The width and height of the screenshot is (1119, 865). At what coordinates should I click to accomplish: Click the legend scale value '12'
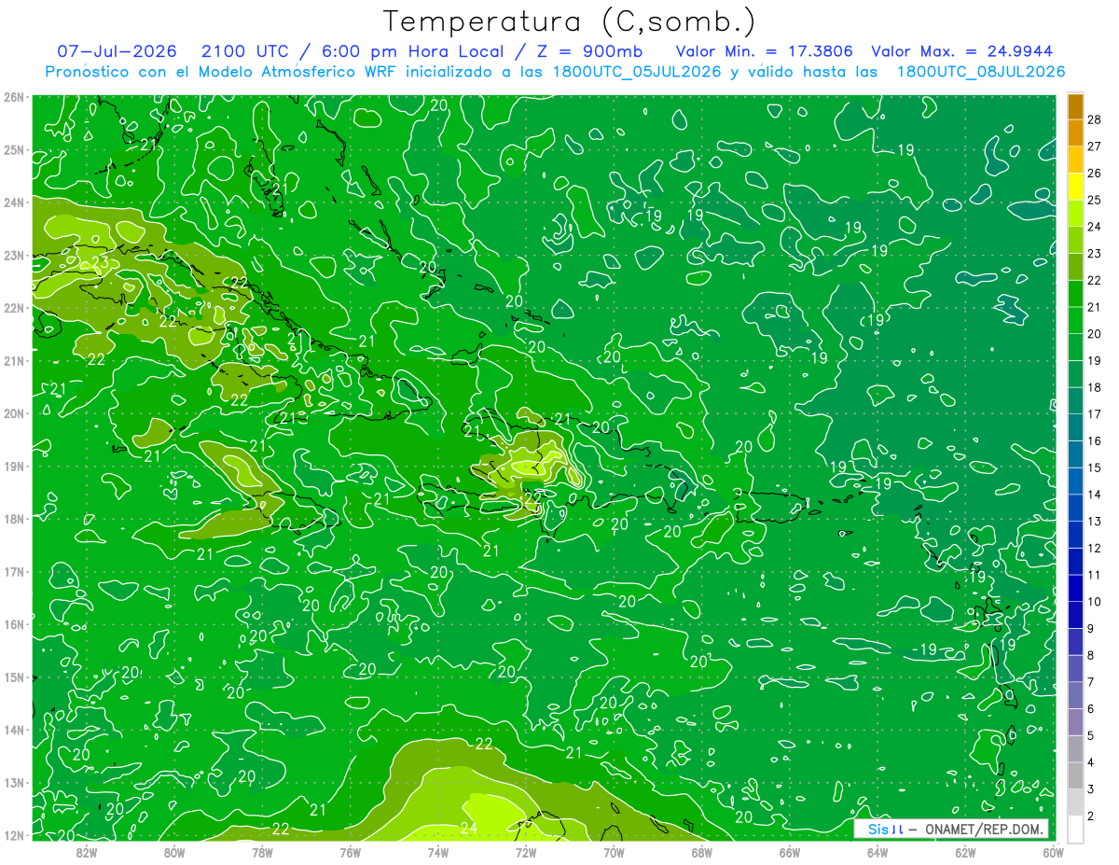(1095, 548)
